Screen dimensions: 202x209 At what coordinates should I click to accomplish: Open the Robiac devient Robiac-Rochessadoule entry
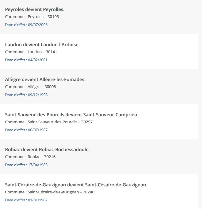point(48,150)
